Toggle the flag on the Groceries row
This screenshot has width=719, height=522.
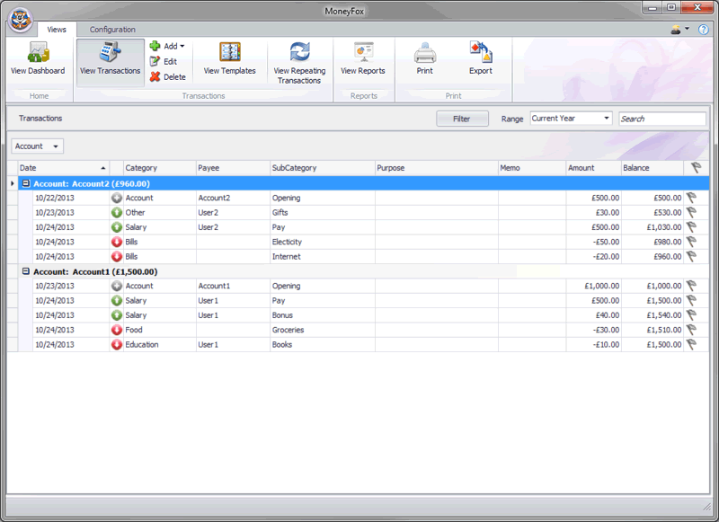(x=692, y=330)
